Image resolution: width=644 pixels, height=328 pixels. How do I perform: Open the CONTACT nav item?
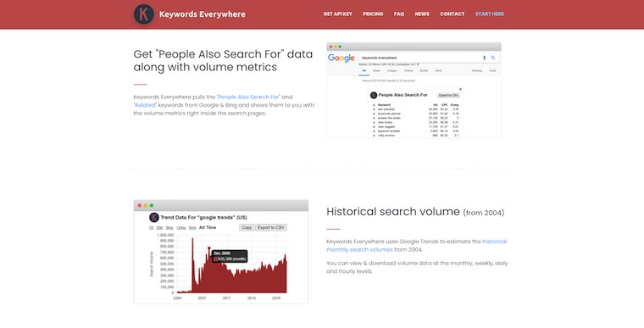452,14
